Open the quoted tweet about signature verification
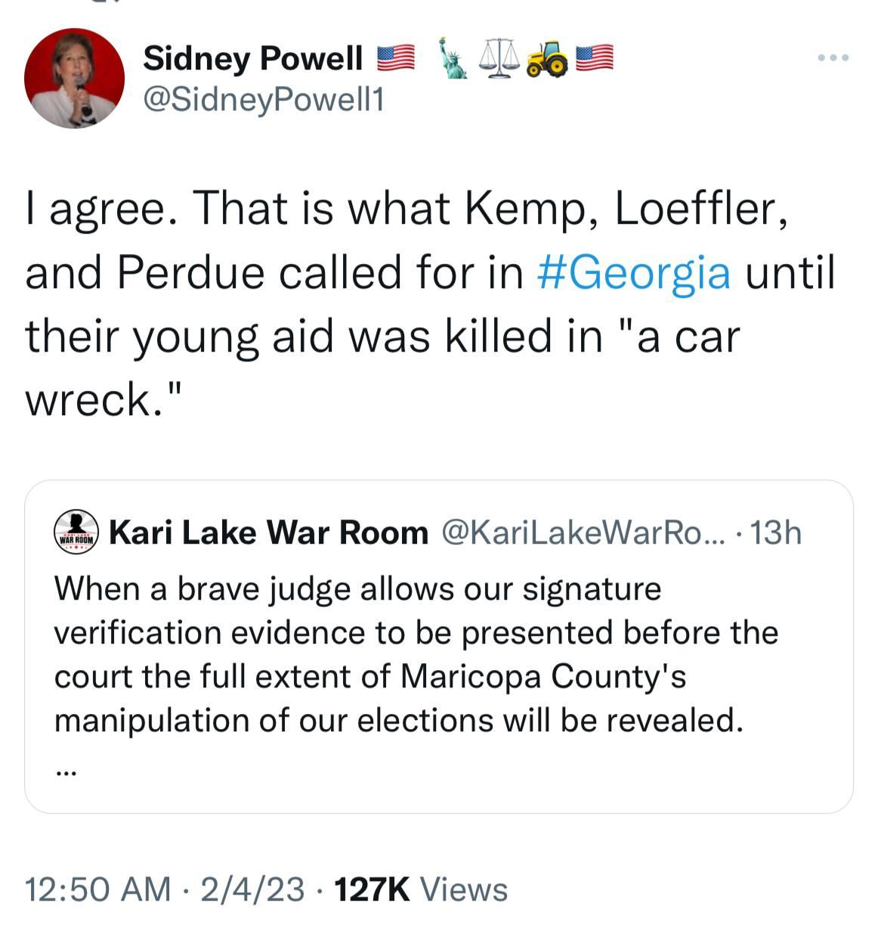 click(416, 654)
